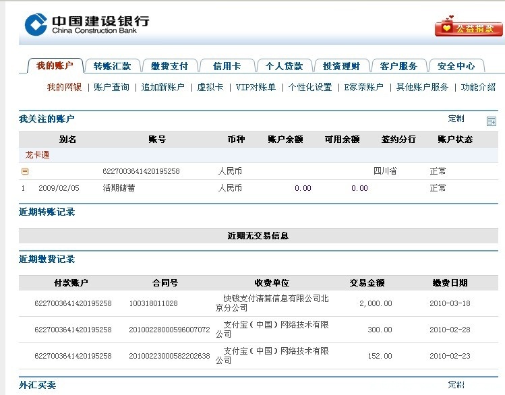Click the 我关注的账户 section heading
The height and width of the screenshot is (395, 505).
pos(47,119)
